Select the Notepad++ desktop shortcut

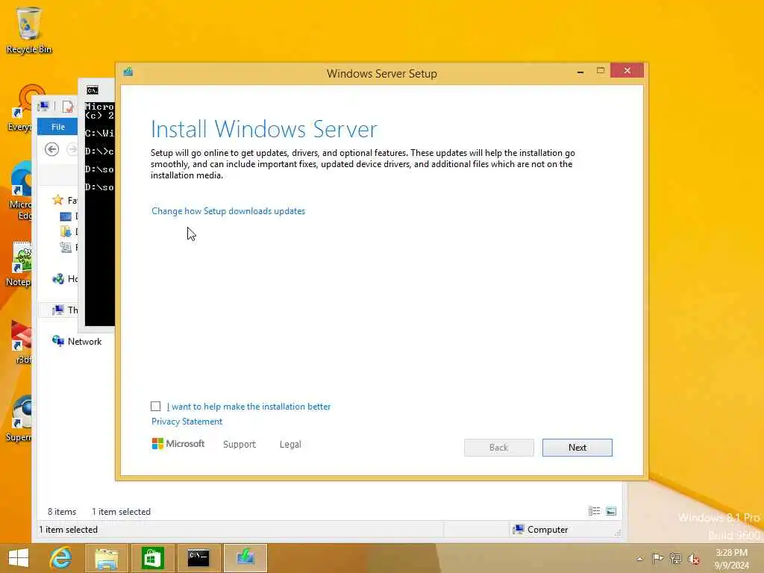point(19,264)
